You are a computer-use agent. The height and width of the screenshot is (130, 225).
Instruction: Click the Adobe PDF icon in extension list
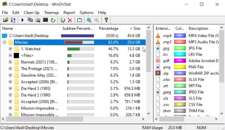(x=158, y=61)
